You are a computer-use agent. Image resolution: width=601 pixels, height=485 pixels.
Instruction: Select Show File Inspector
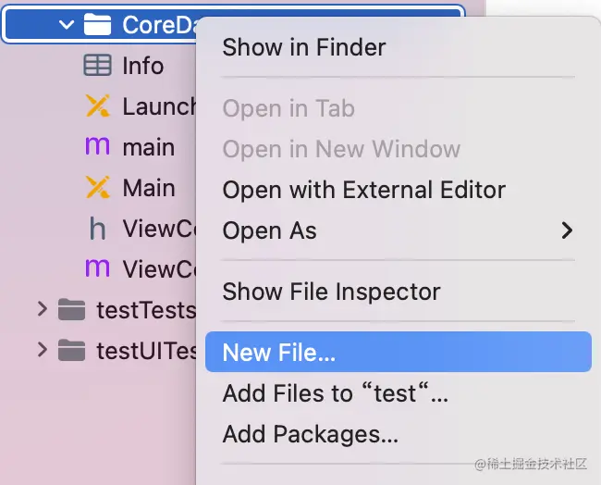(331, 292)
